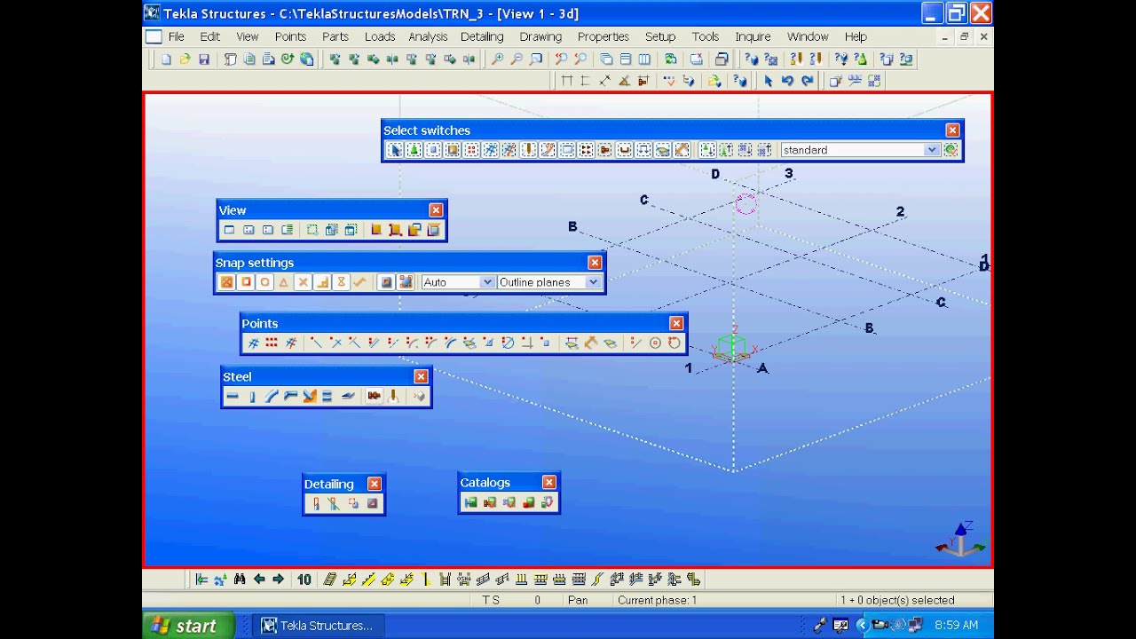Click the red dotted array icon in Points

[272, 343]
